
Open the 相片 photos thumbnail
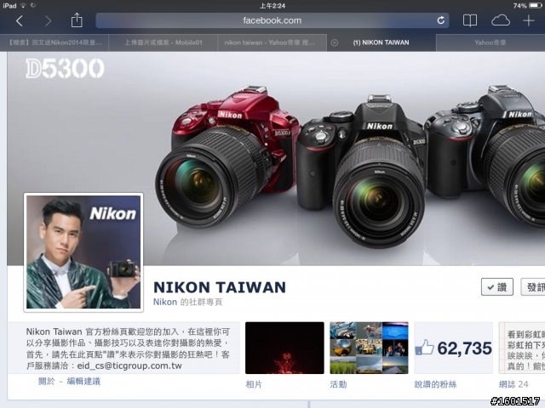(x=284, y=348)
